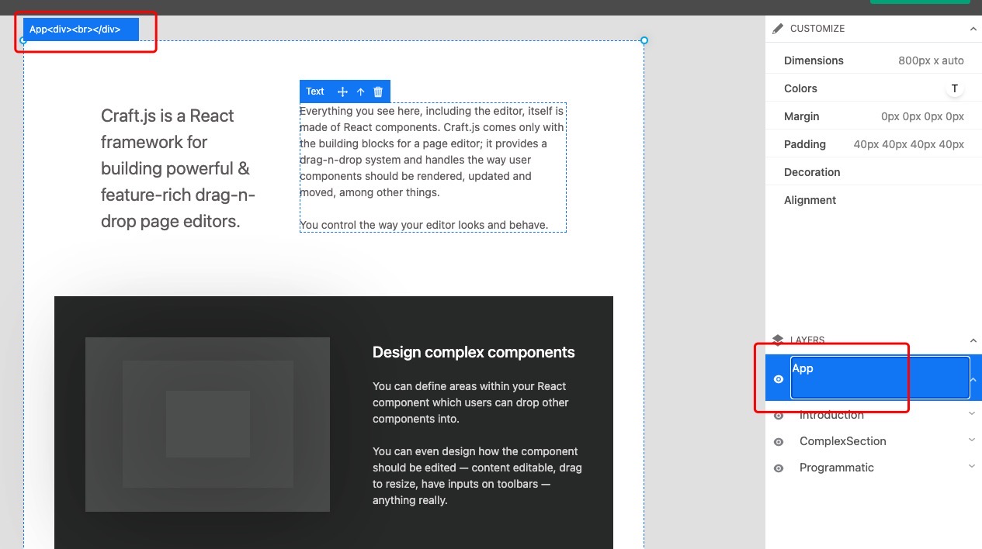The width and height of the screenshot is (982, 549).
Task: Click 'You control the way your editor' text
Action: (424, 225)
